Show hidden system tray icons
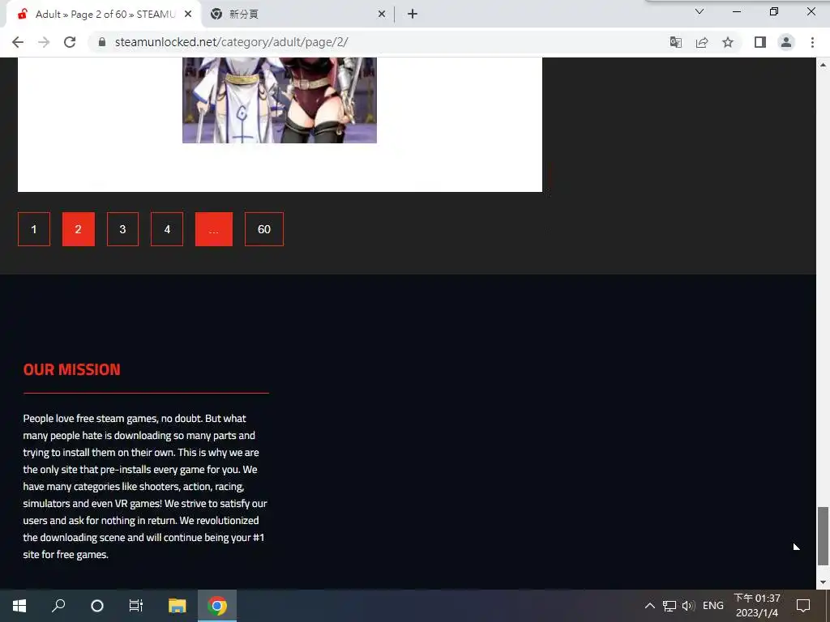Image resolution: width=830 pixels, height=622 pixels. point(649,606)
